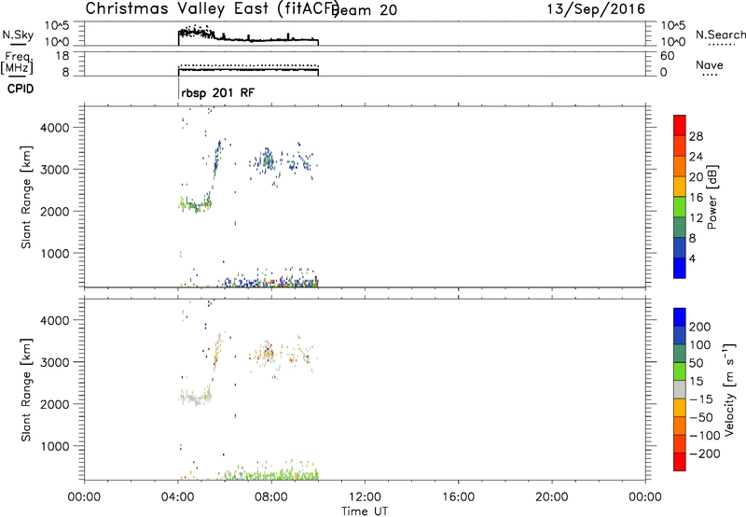
Task: Click the red bottom of the velocity colorbar
Action: pos(680,462)
